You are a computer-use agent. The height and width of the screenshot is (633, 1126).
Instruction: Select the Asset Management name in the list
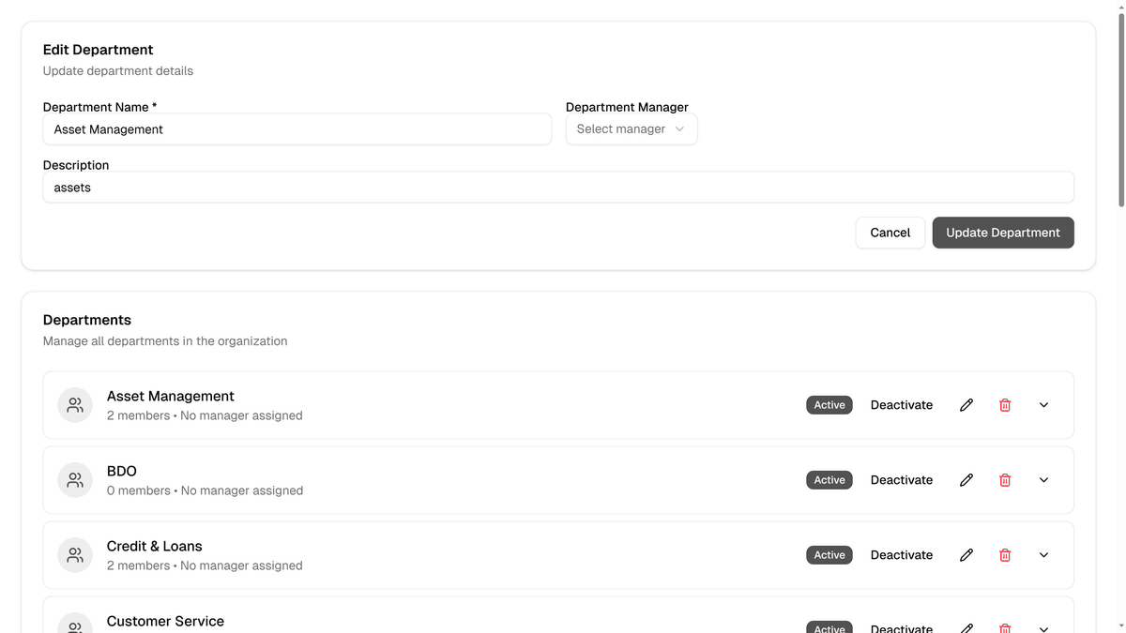[171, 396]
